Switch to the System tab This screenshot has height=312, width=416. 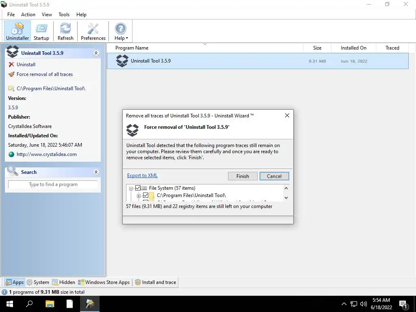38,282
